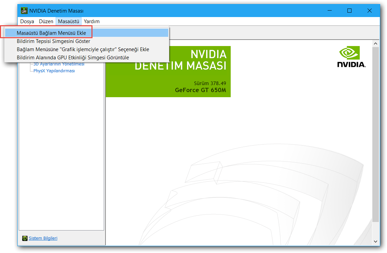Open 3D Ayarlarının Yönetilmesi tree item
Screen dimensions: 387x253
(x=59, y=64)
